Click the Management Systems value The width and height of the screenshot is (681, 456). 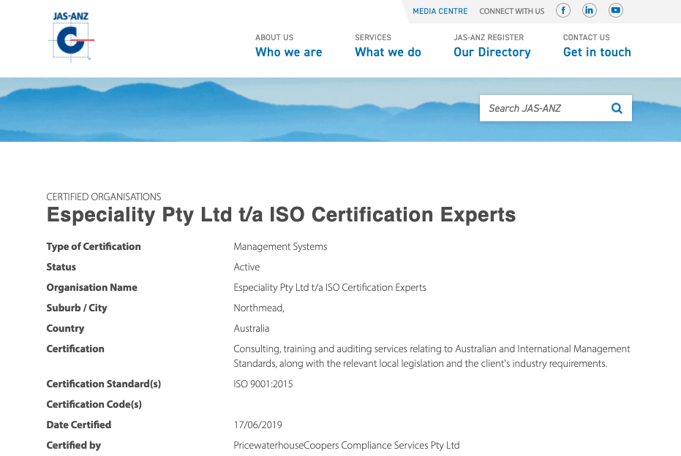click(x=281, y=246)
